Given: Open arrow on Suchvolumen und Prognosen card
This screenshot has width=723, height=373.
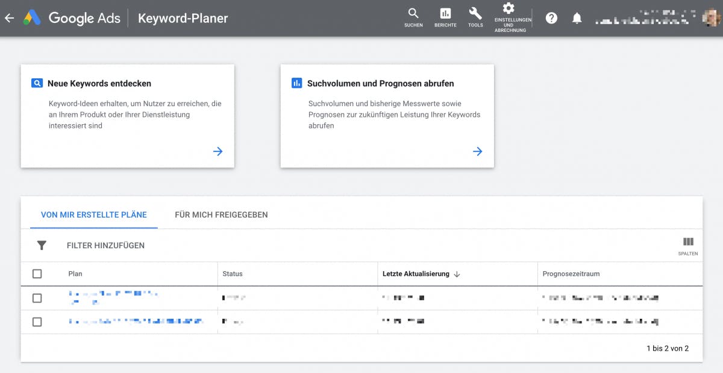Looking at the screenshot, I should 478,151.
